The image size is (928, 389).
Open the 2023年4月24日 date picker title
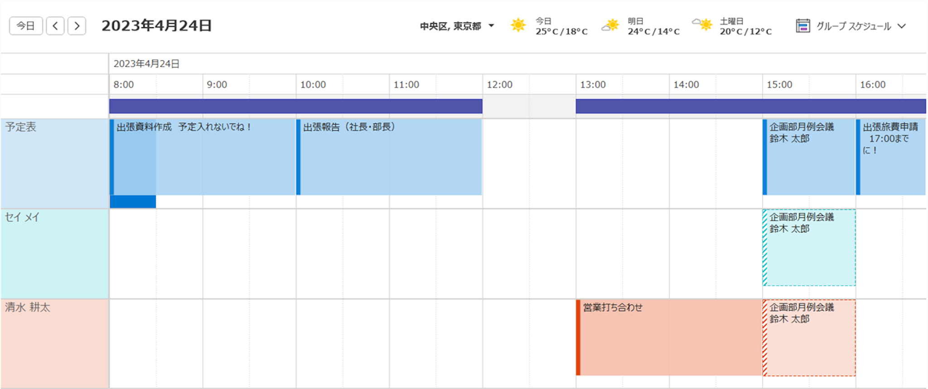coord(156,26)
